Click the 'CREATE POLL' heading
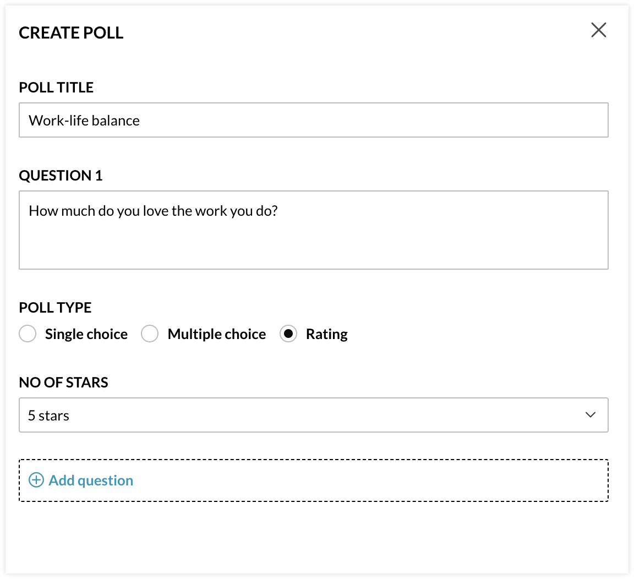The image size is (634, 579). point(71,33)
